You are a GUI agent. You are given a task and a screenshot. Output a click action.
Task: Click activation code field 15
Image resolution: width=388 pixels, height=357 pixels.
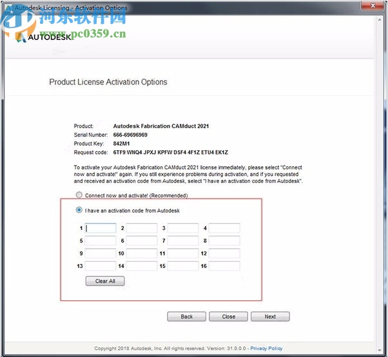coord(183,266)
